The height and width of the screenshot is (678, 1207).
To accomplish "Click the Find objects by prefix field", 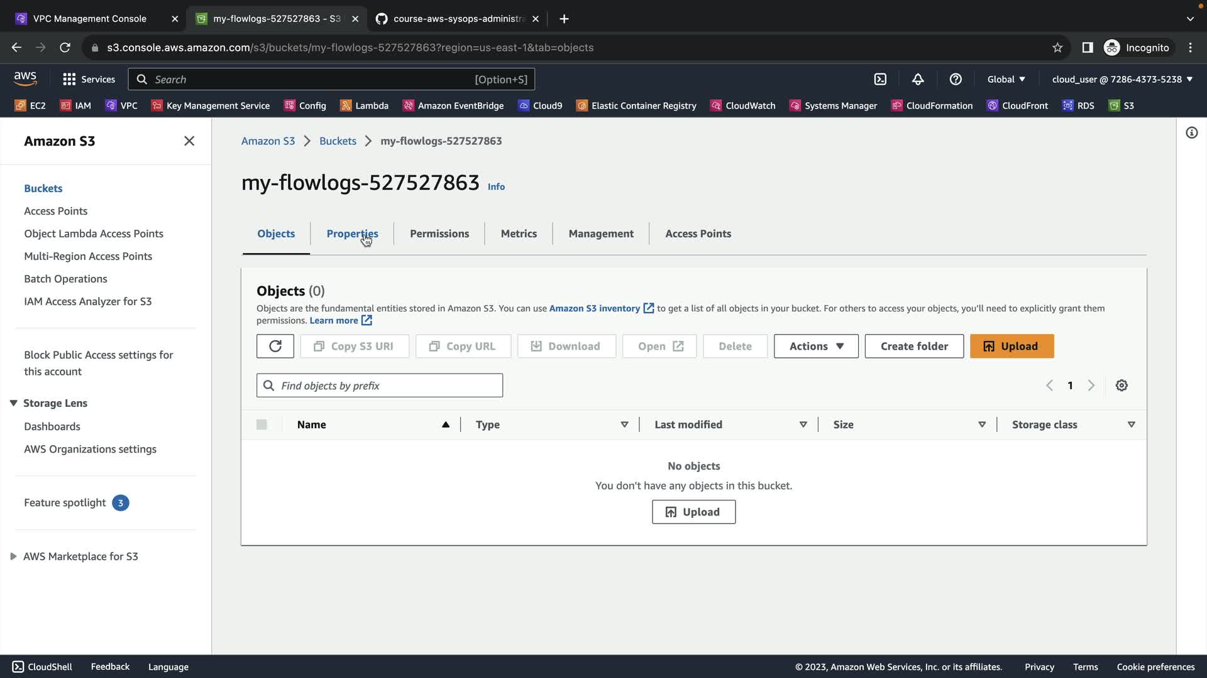I will tap(380, 385).
